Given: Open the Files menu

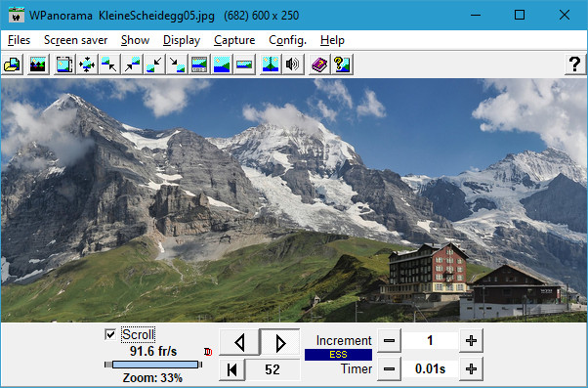Looking at the screenshot, I should click(x=19, y=40).
